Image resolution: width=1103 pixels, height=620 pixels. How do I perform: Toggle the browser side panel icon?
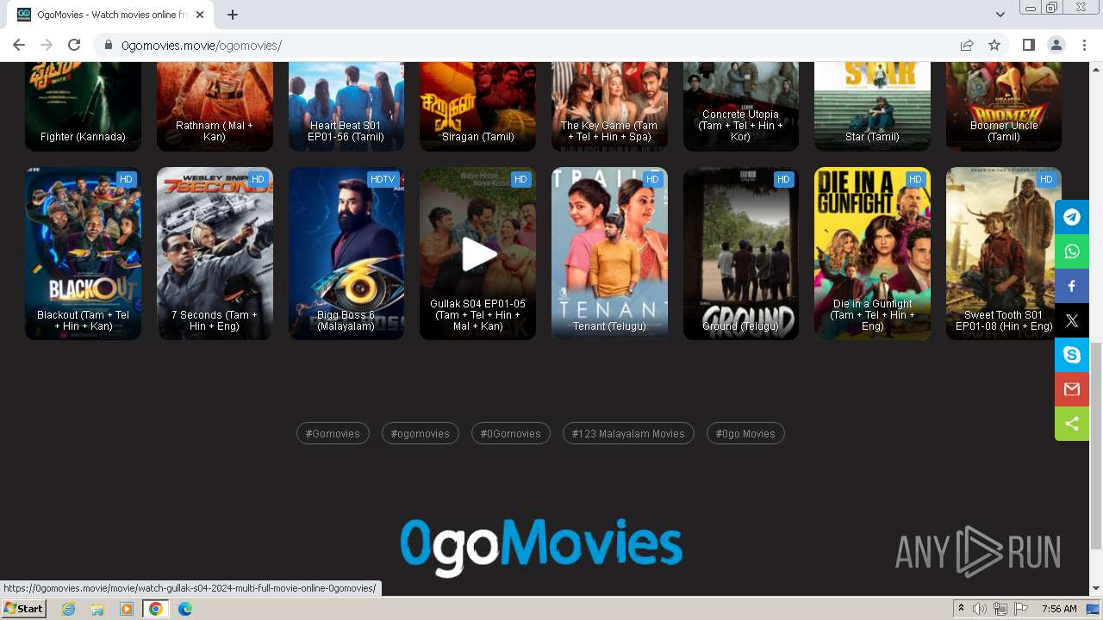click(x=1028, y=45)
